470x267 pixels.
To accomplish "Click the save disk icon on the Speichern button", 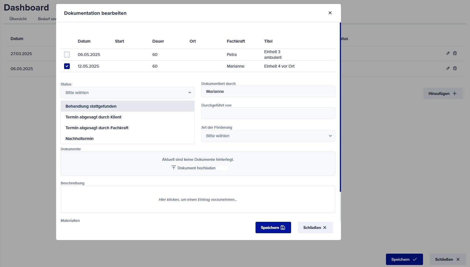I will pos(283,228).
